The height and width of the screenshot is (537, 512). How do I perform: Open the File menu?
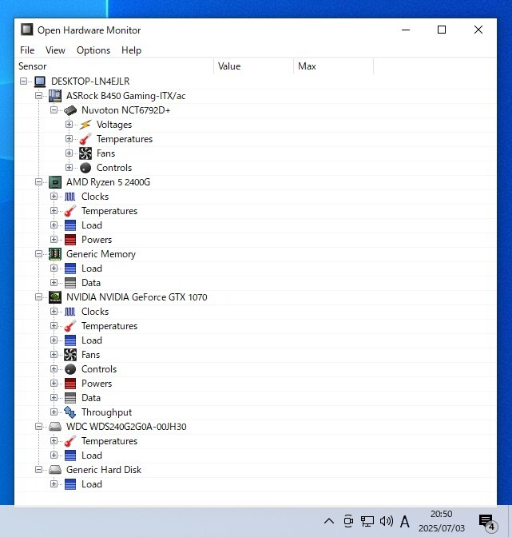[27, 50]
